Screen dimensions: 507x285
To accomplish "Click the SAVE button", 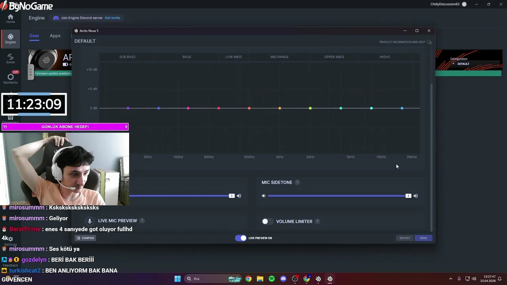I will coord(423,238).
